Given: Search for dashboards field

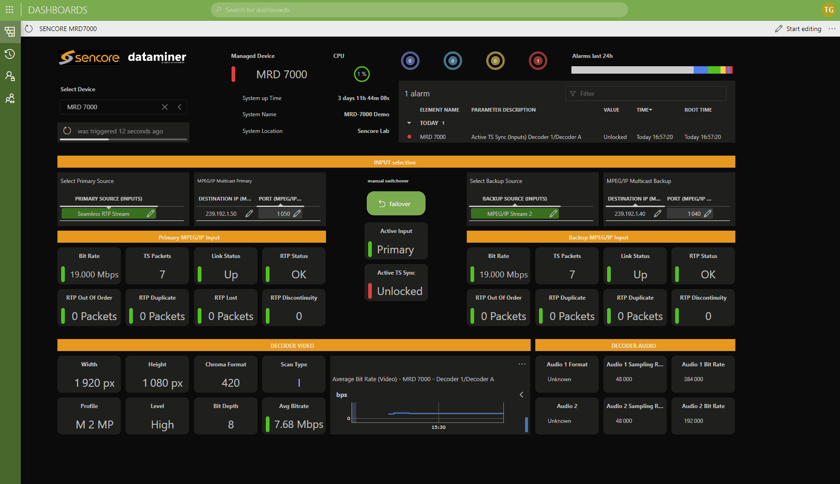Looking at the screenshot, I should (419, 10).
